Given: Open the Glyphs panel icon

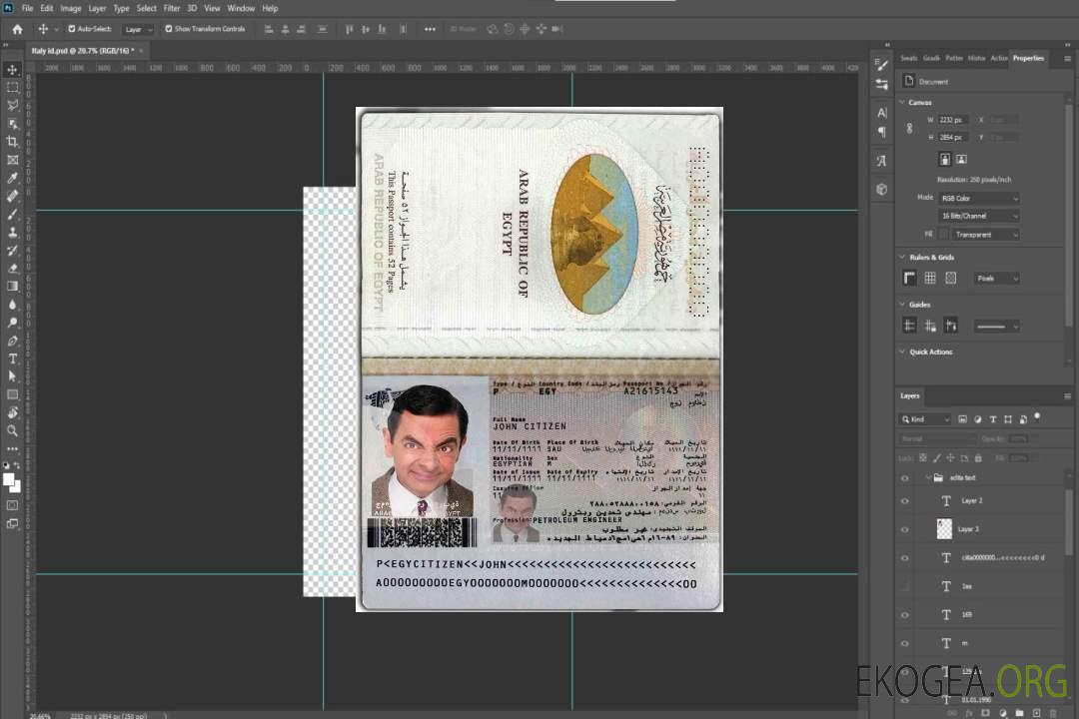Looking at the screenshot, I should pos(881,161).
